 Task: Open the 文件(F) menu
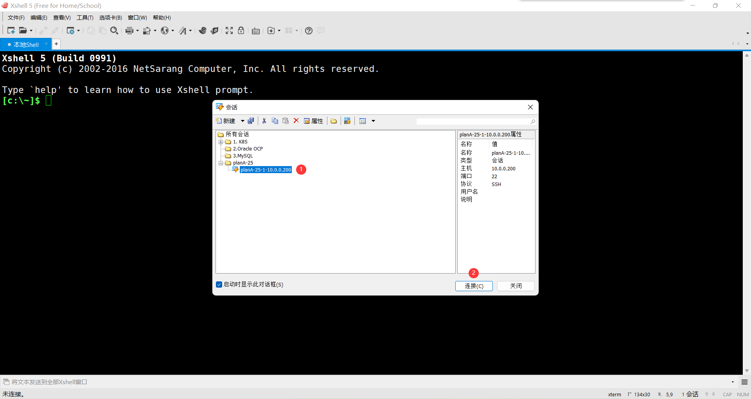16,18
